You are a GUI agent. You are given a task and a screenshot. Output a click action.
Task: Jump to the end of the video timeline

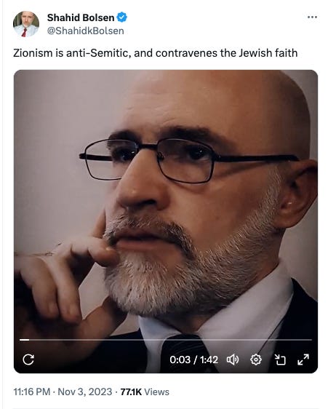pyautogui.click(x=311, y=340)
